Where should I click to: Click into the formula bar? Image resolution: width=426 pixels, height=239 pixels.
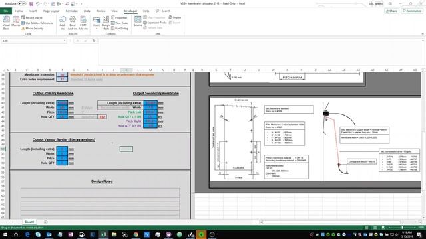click(x=260, y=52)
